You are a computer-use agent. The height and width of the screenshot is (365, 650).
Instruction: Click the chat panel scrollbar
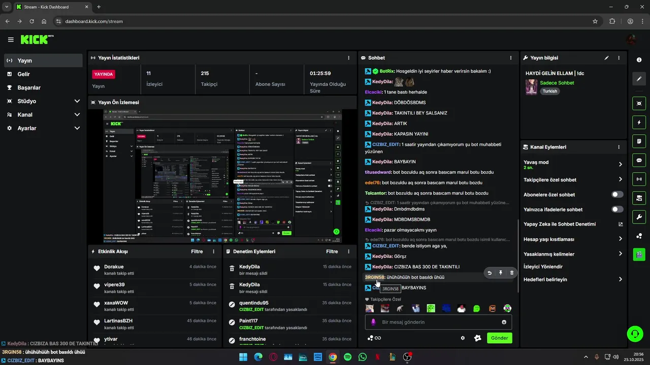[518, 255]
